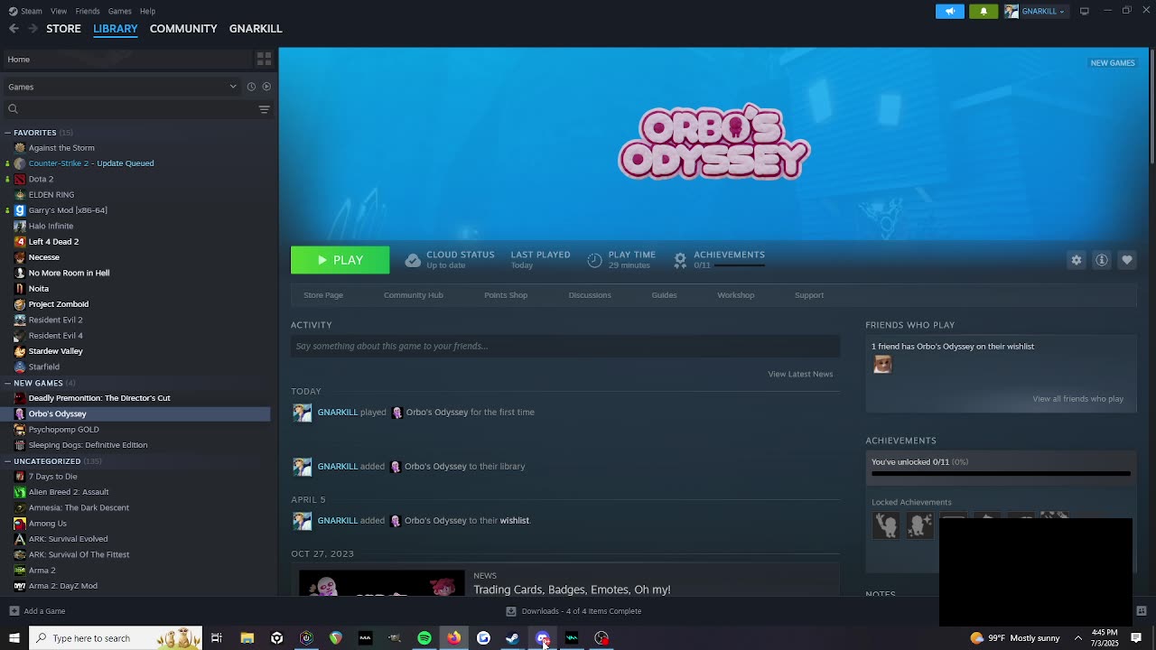Click 'Say something about this game' field
1156x650 pixels.
coord(565,346)
